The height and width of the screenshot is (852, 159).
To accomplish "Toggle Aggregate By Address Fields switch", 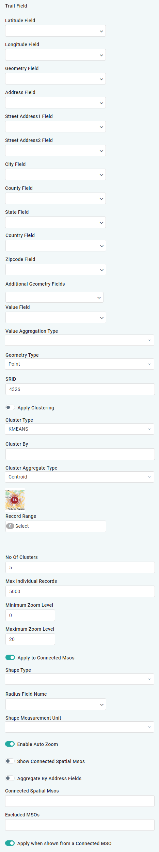I will [10, 778].
